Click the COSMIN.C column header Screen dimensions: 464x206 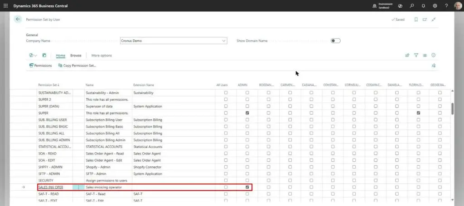373,85
